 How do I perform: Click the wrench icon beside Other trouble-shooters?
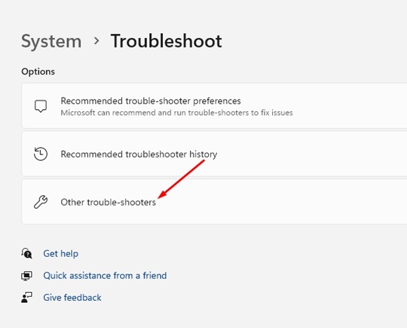(x=41, y=202)
